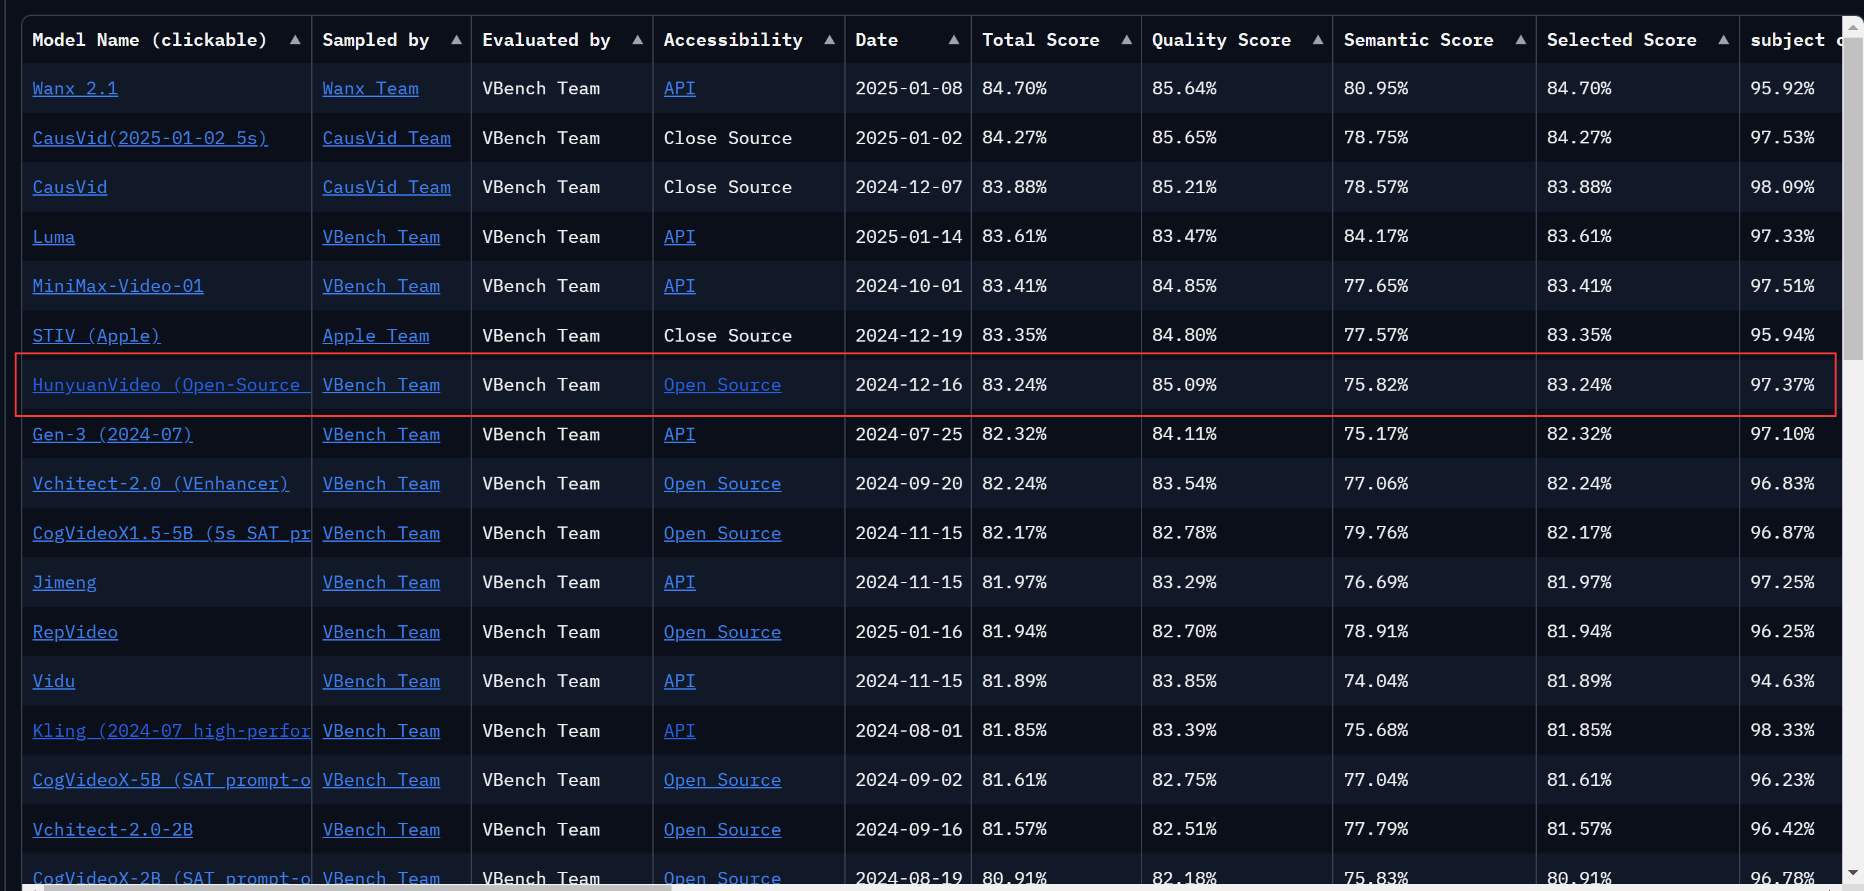Viewport: 1864px width, 891px height.
Task: Click Semantic Score sort arrow
Action: tap(1520, 40)
